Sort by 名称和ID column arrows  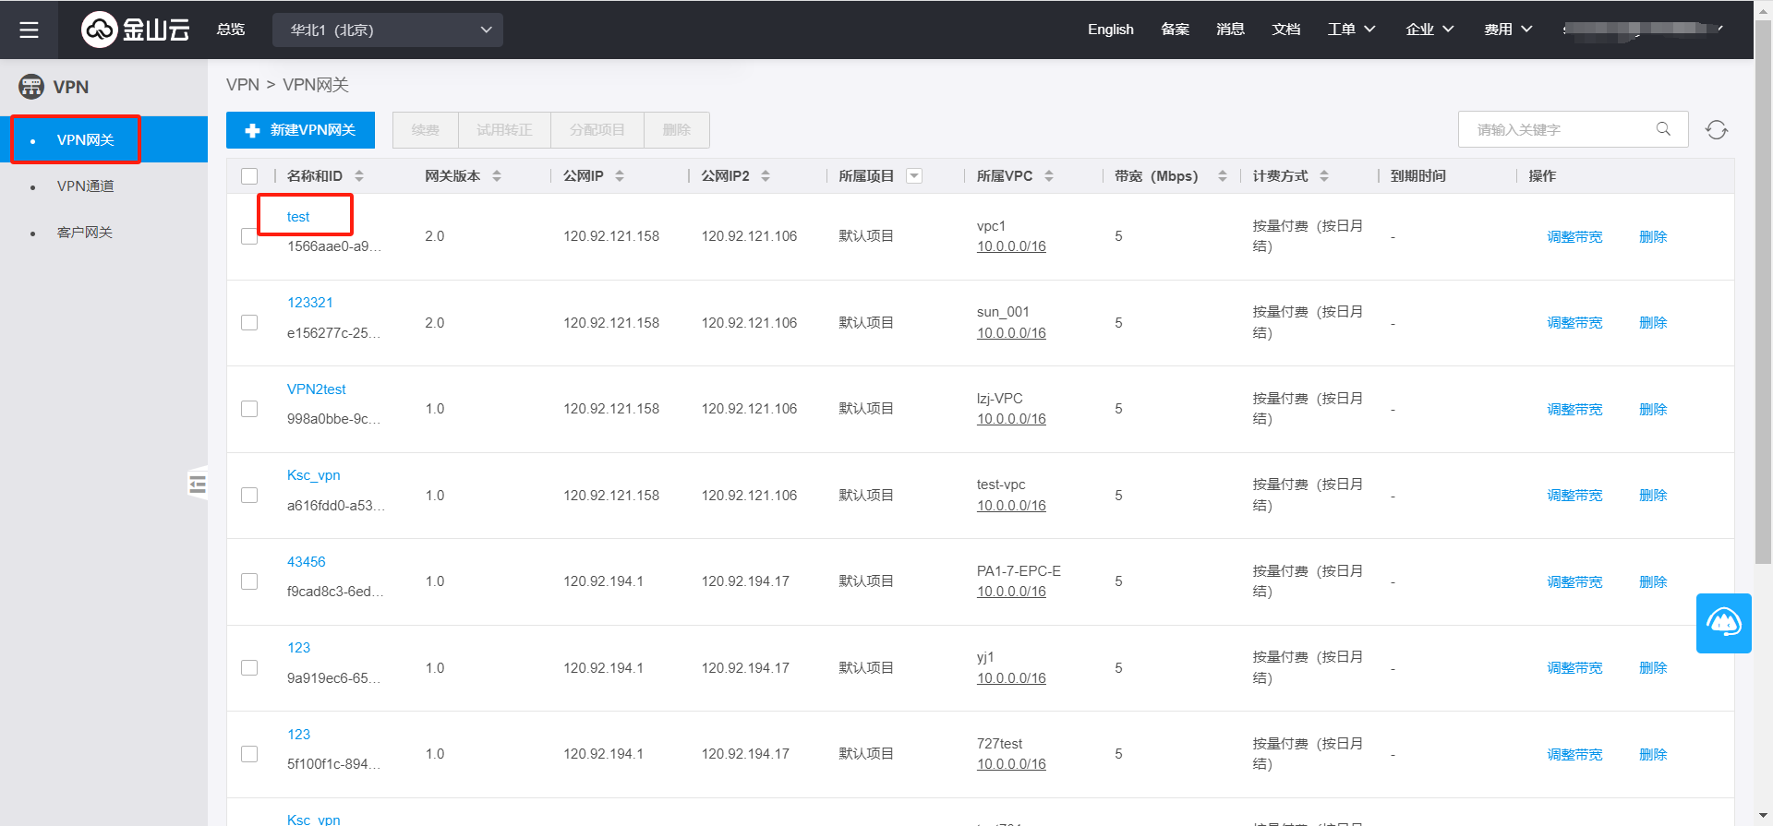point(359,175)
